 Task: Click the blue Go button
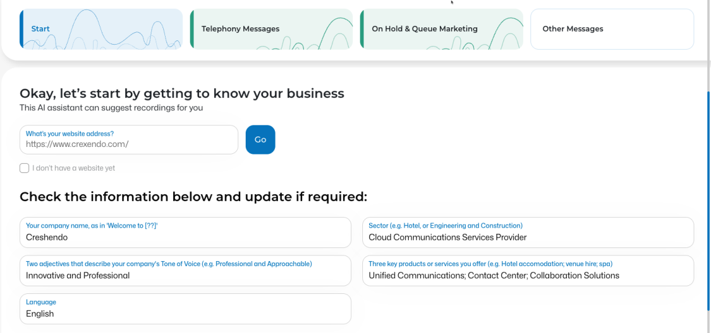click(x=261, y=140)
